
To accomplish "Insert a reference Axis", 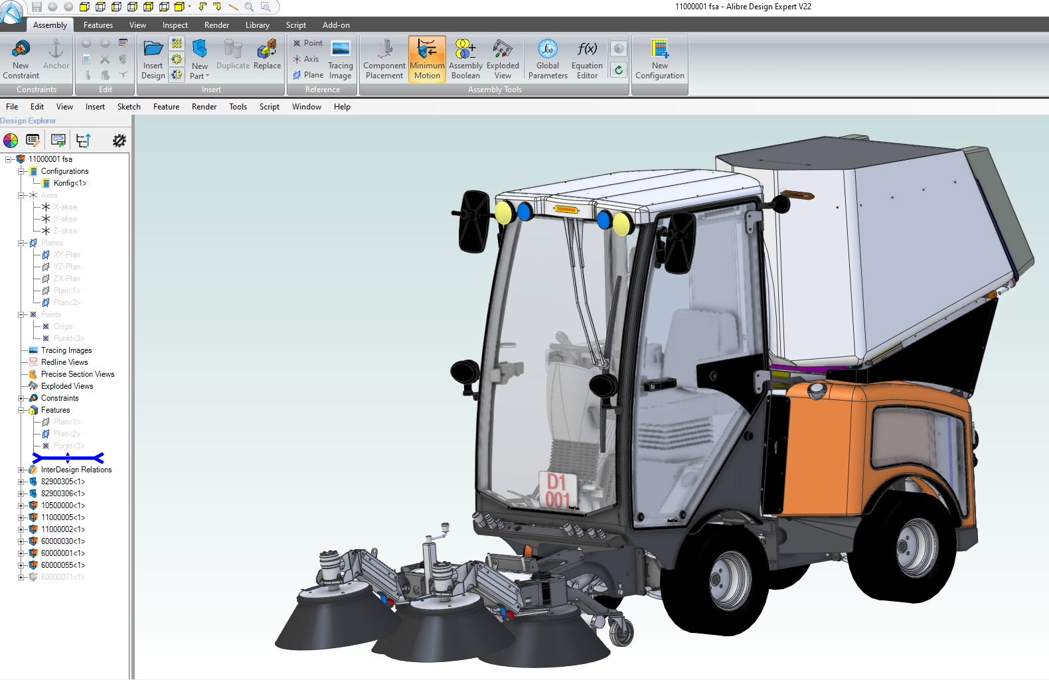I will pos(306,59).
